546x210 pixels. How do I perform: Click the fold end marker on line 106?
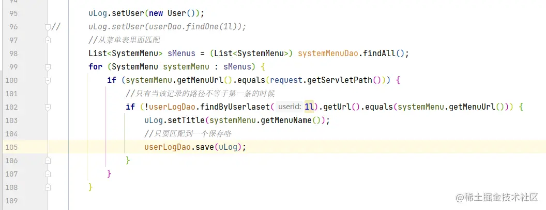pos(48,161)
